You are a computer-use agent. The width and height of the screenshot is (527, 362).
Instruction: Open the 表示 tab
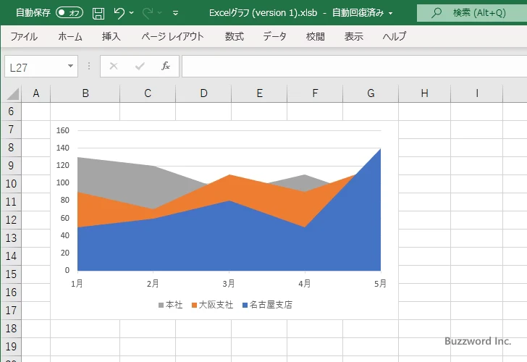click(353, 36)
